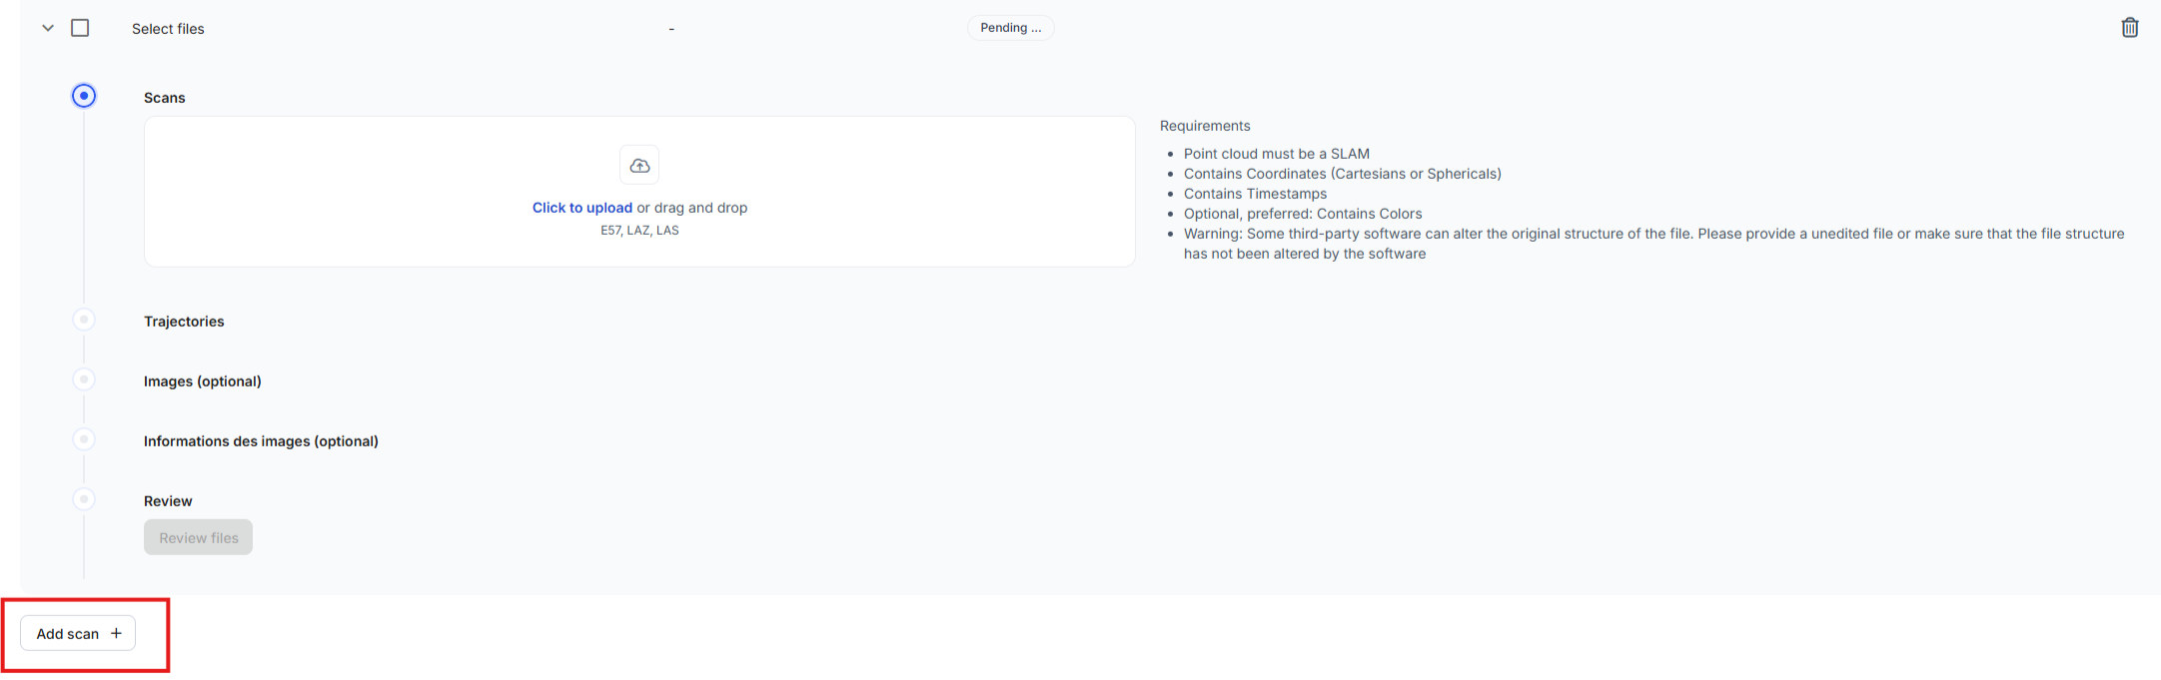Image resolution: width=2161 pixels, height=680 pixels.
Task: Tick the checkbox next to Select files
Action: [80, 28]
